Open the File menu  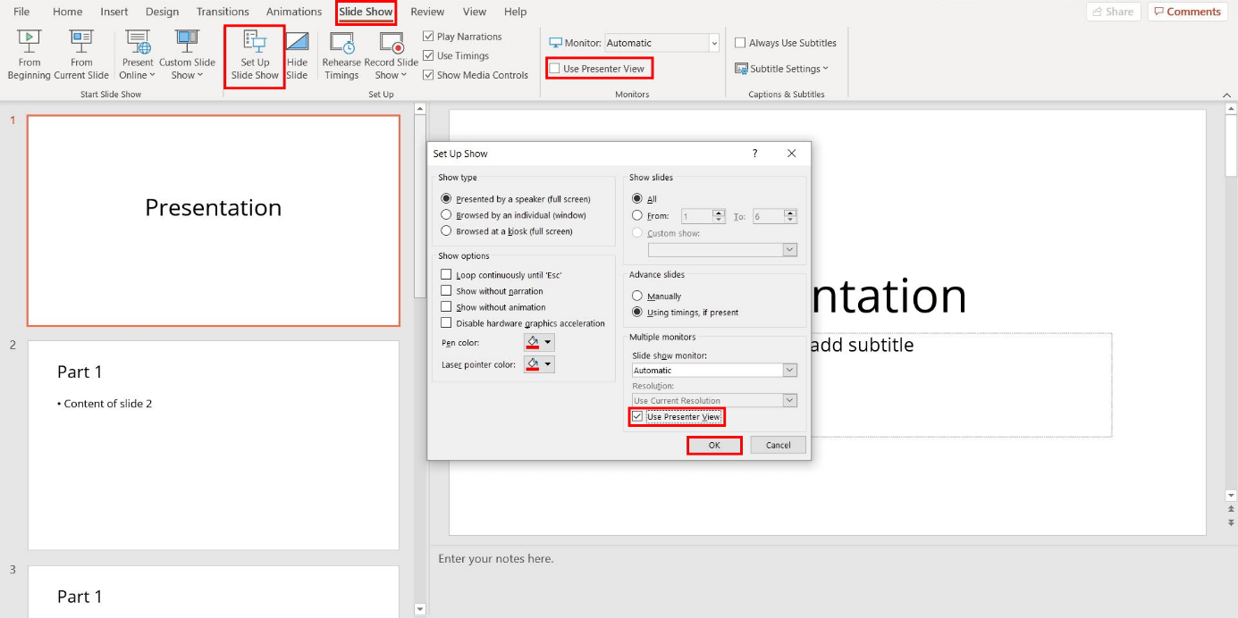22,12
